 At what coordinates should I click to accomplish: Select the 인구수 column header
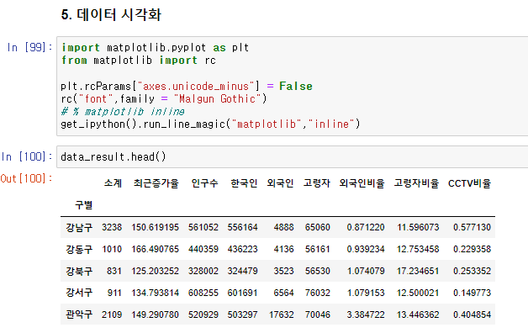coord(205,183)
